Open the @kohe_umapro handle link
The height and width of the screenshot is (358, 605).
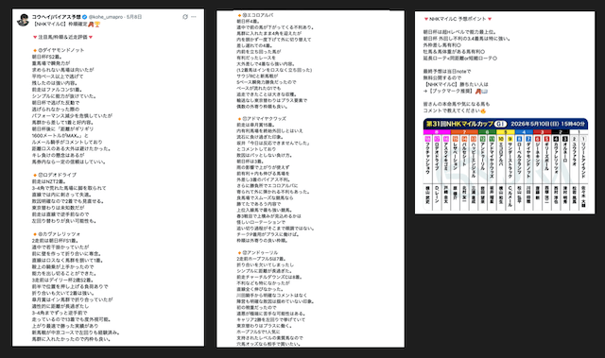(x=106, y=17)
